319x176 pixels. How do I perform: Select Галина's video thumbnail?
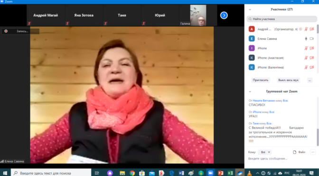[198, 16]
